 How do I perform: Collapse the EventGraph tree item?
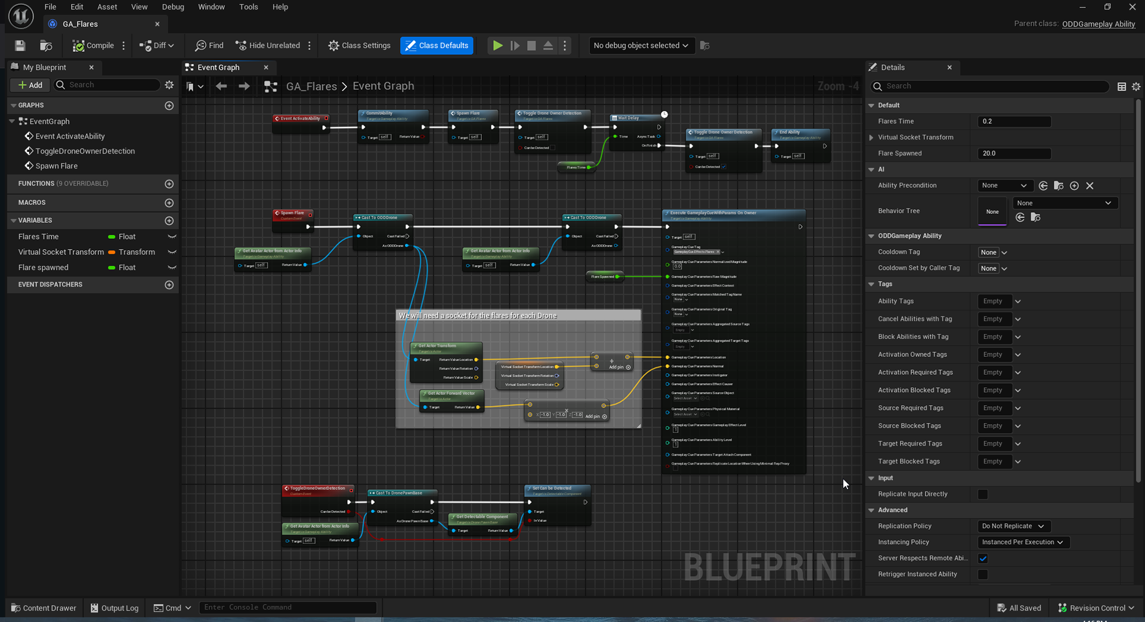[12, 122]
